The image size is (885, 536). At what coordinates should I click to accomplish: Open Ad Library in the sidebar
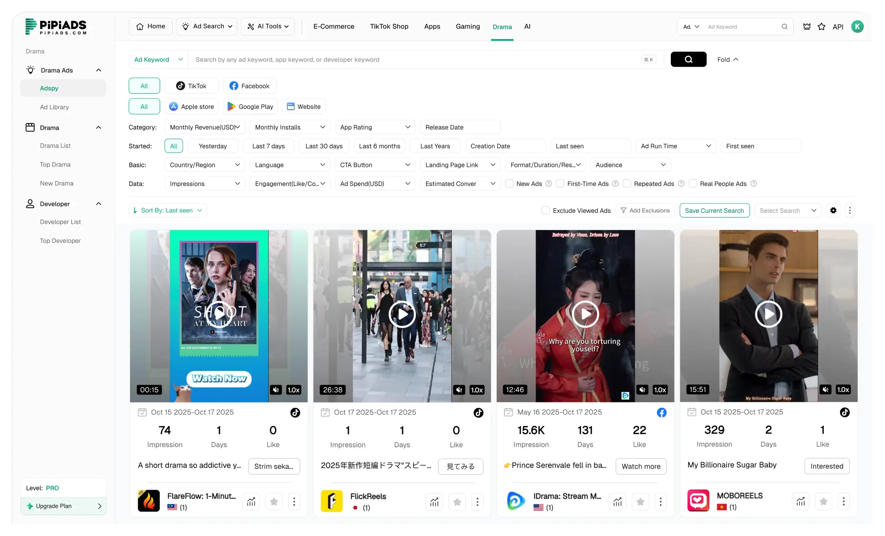(55, 107)
